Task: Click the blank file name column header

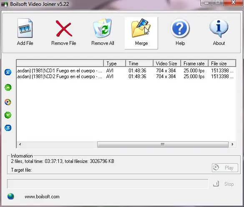Action: click(x=60, y=64)
